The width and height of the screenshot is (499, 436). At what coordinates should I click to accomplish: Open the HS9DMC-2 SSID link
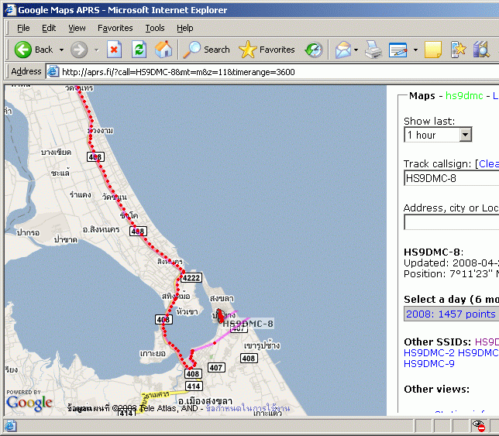coord(429,352)
